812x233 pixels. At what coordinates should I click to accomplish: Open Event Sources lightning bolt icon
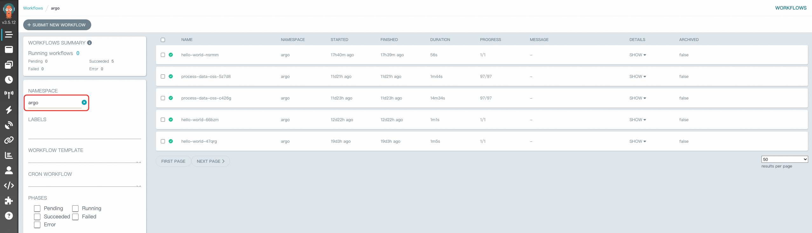click(x=9, y=110)
